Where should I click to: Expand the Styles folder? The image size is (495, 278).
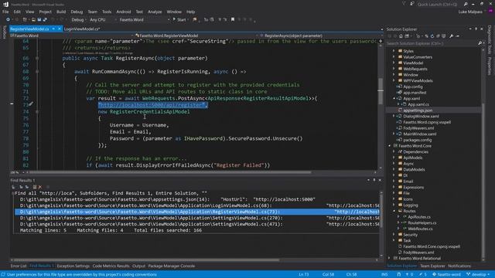point(394,51)
